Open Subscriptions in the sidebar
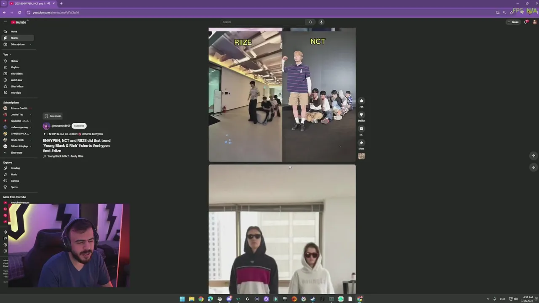 (17, 44)
